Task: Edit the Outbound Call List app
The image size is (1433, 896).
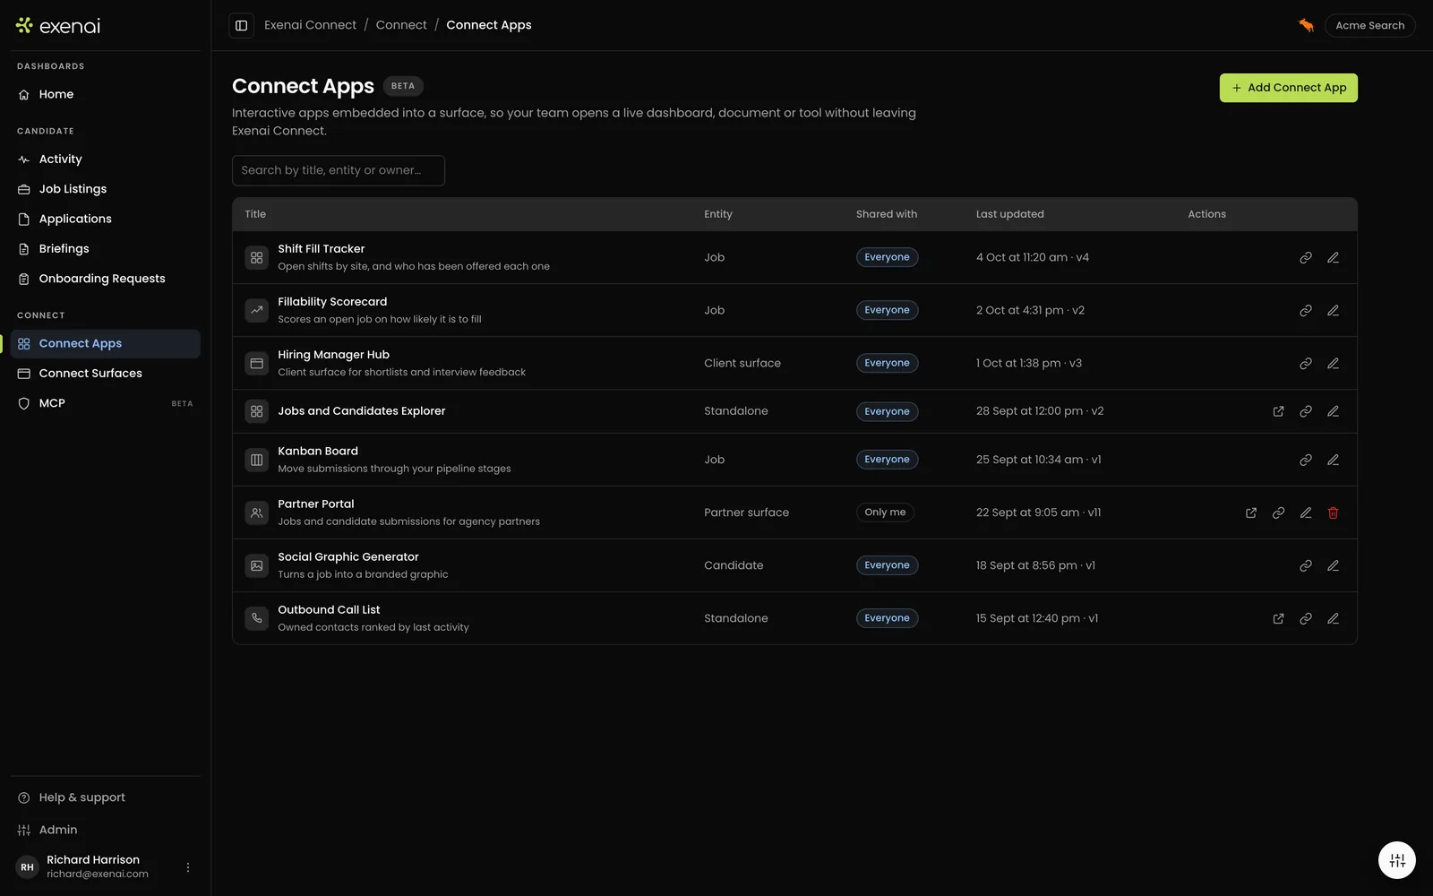Action: click(x=1333, y=618)
